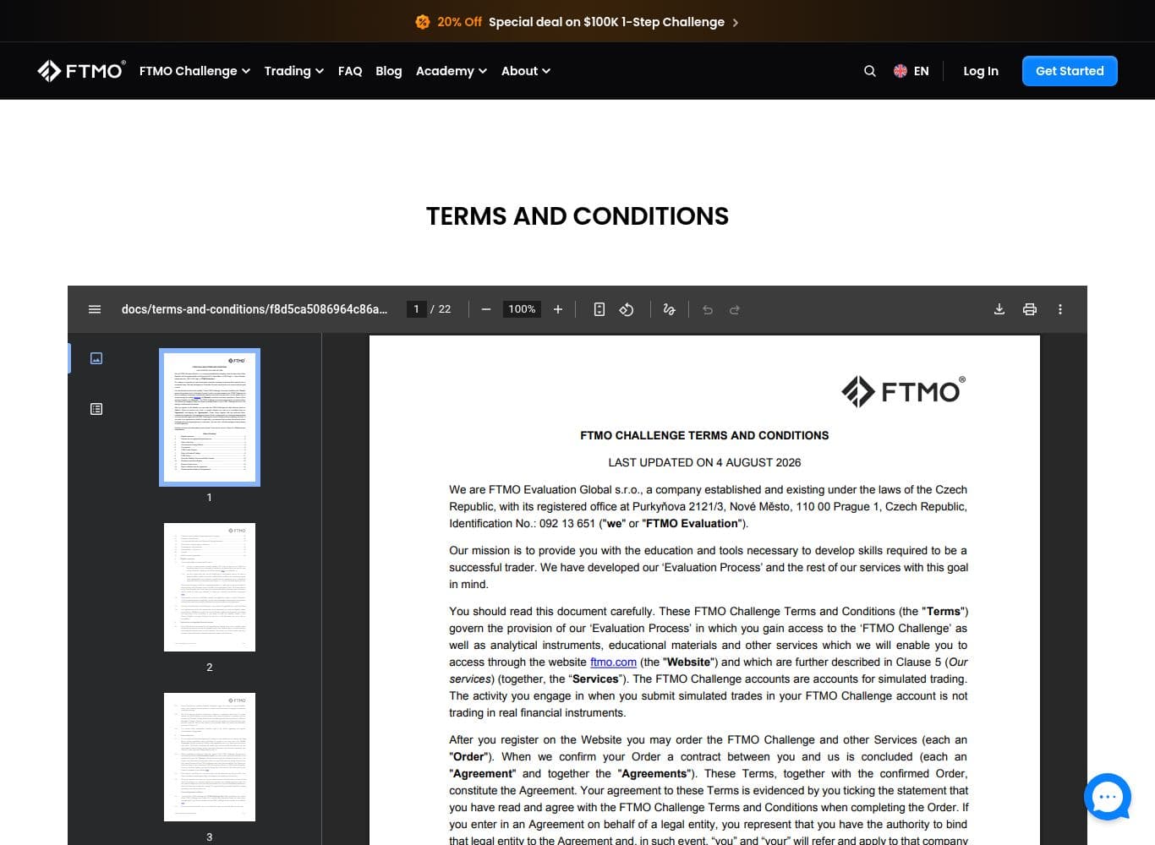Click the Get Started button

click(1070, 71)
